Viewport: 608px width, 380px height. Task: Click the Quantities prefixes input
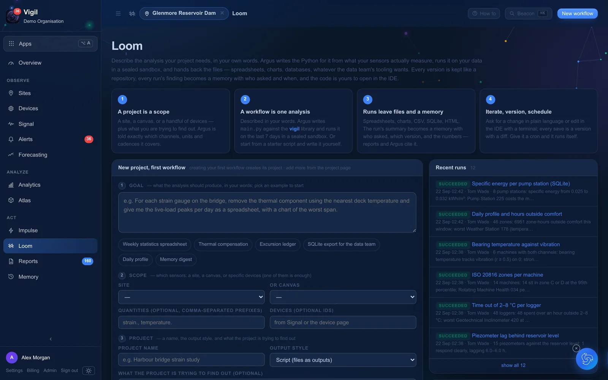click(191, 322)
